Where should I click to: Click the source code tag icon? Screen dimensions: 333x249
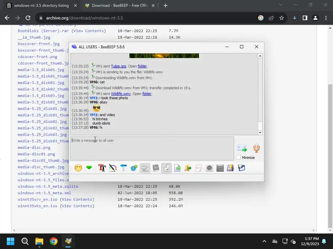point(199,168)
